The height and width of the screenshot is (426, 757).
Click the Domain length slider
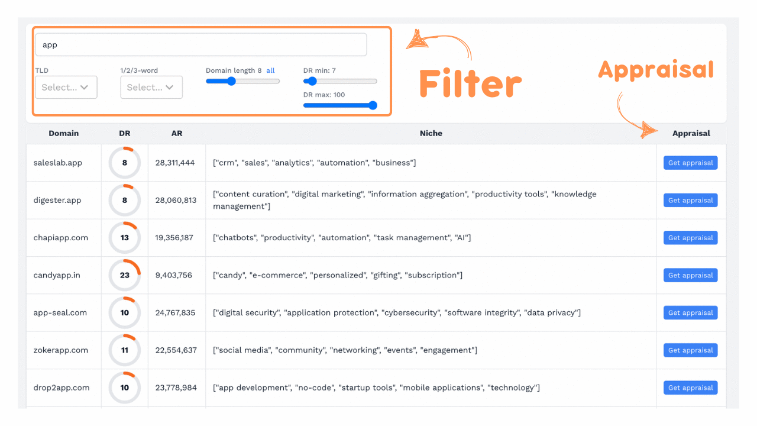pyautogui.click(x=243, y=82)
